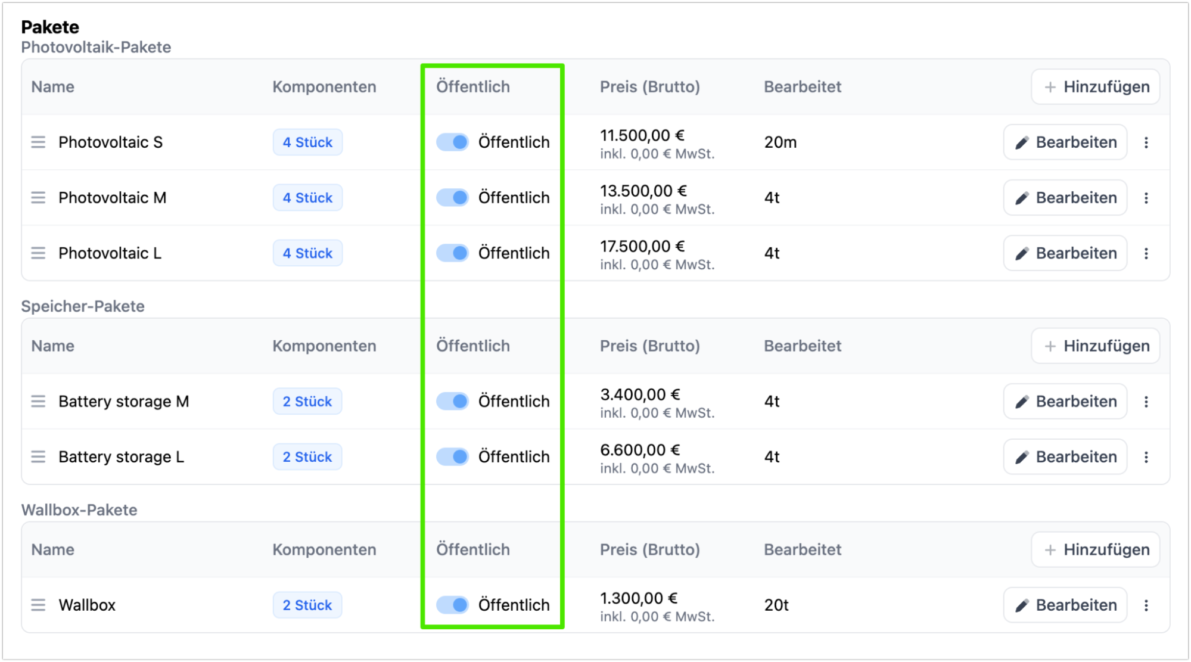Image resolution: width=1191 pixels, height=662 pixels.
Task: Click the drag handle next to Wallbox
Action: tap(38, 605)
